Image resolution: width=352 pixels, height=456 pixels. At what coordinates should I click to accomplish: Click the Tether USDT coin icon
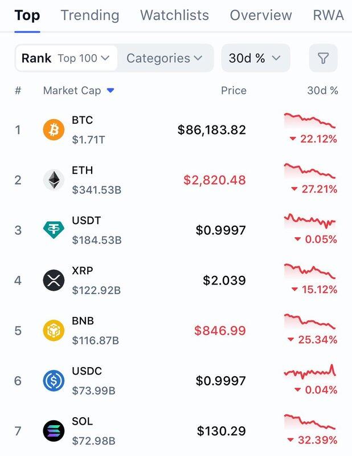click(54, 230)
